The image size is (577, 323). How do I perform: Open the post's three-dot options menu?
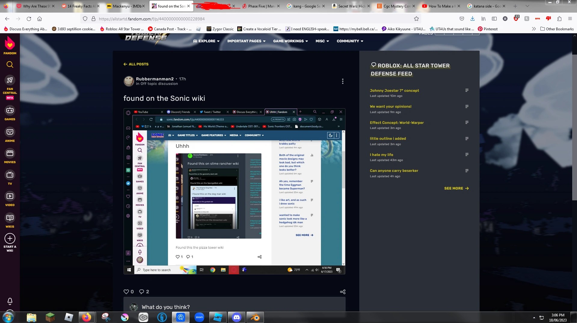[342, 81]
